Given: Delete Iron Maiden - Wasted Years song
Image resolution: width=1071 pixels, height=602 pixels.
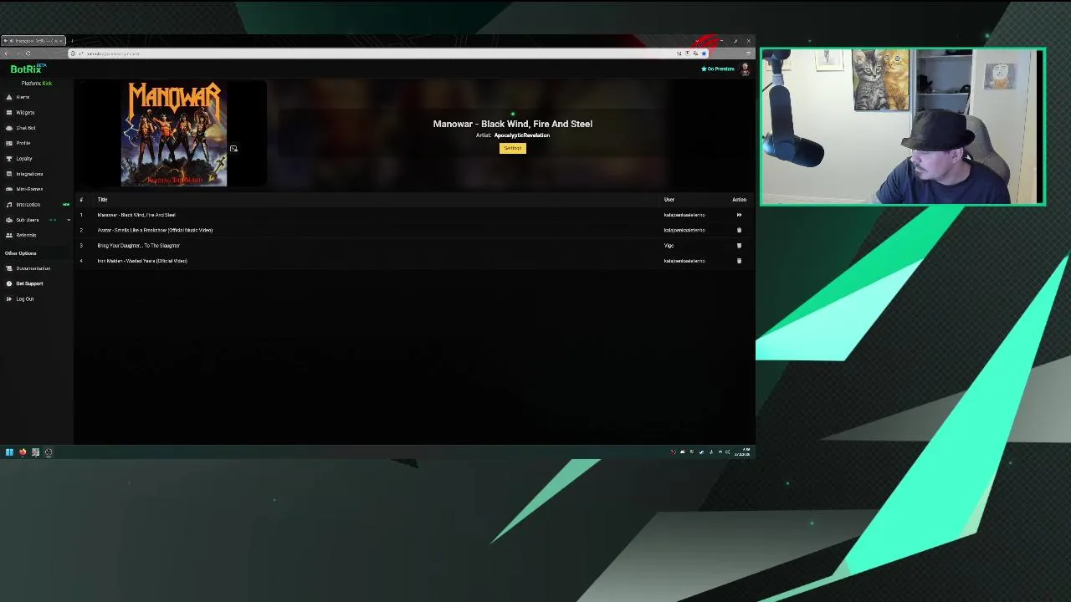Looking at the screenshot, I should tap(739, 261).
